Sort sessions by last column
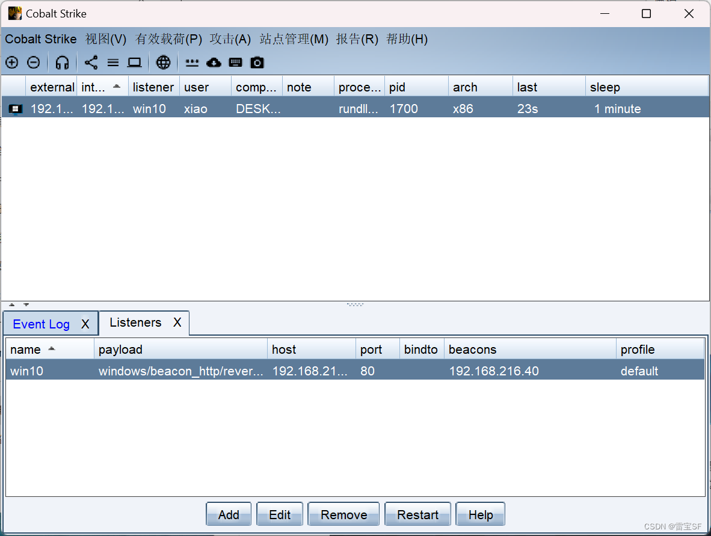 click(550, 87)
